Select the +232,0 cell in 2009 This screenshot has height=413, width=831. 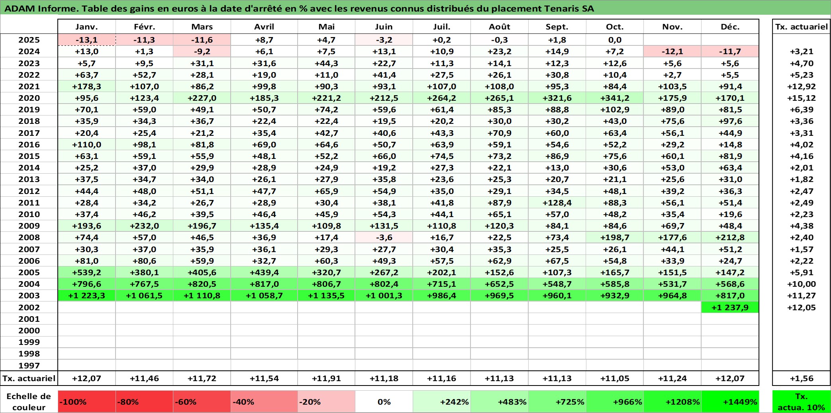tap(144, 226)
